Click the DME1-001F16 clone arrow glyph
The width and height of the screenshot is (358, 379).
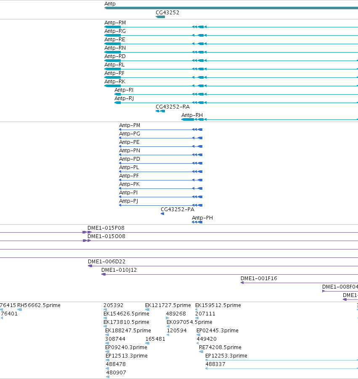(242, 283)
